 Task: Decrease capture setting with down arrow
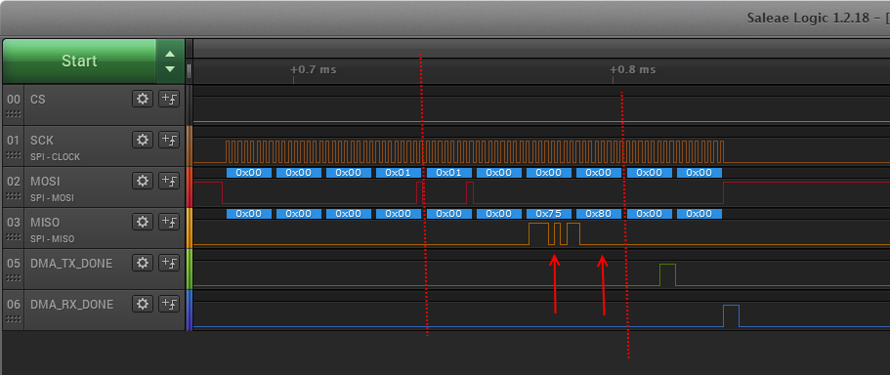(x=170, y=69)
